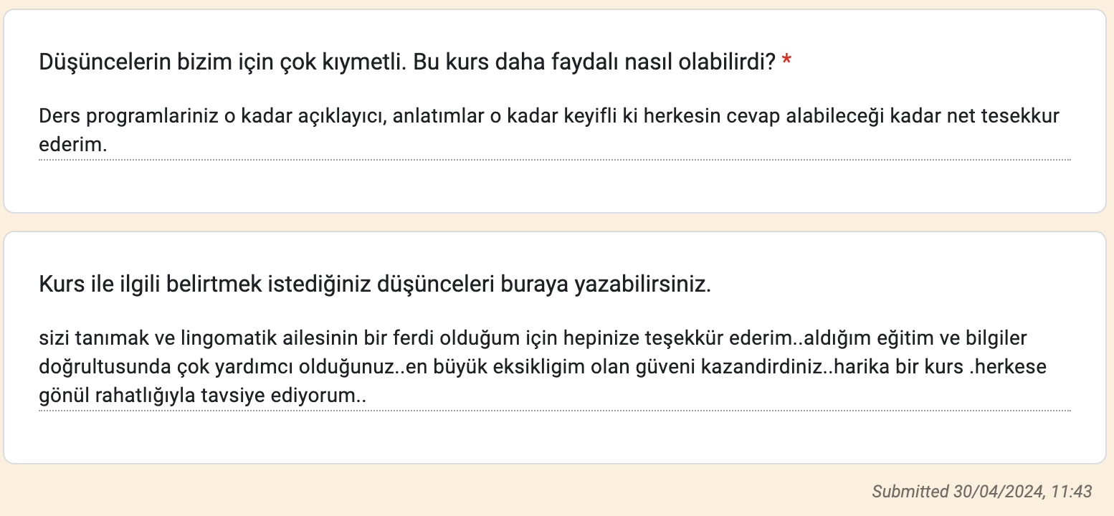Click the dotted underline below the first answer
Viewport: 1114px width, 516px height.
[555, 159]
